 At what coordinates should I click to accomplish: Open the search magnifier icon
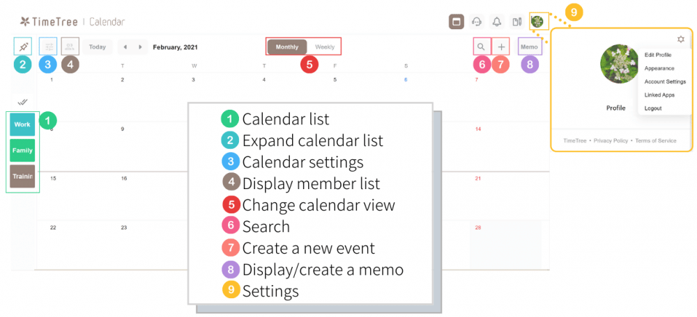tap(481, 47)
